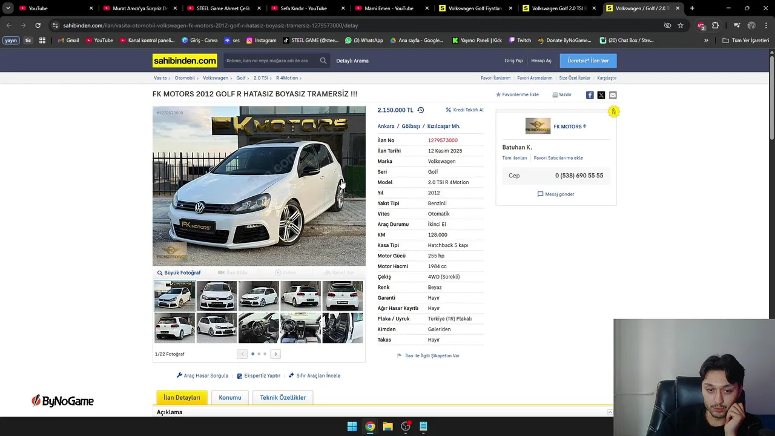Viewport: 775px width, 436px height.
Task: Open Detaylı Arama
Action: pyautogui.click(x=352, y=61)
